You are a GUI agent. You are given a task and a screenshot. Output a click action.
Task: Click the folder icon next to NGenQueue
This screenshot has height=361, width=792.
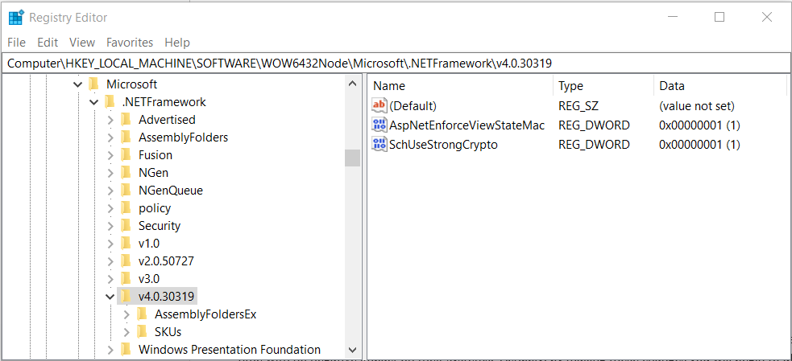click(126, 191)
